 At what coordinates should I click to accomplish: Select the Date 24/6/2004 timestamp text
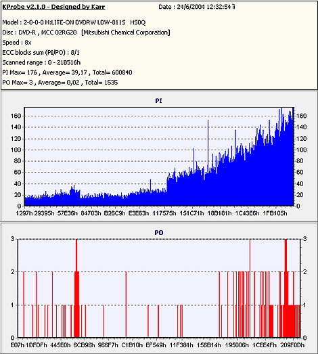(x=197, y=7)
